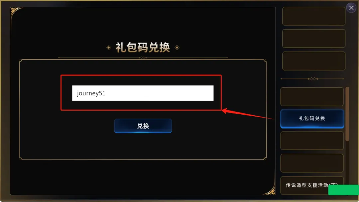Viewport: 359px width, 202px height.
Task: Click the sidebar list scrollbar thumb
Action: point(347,114)
